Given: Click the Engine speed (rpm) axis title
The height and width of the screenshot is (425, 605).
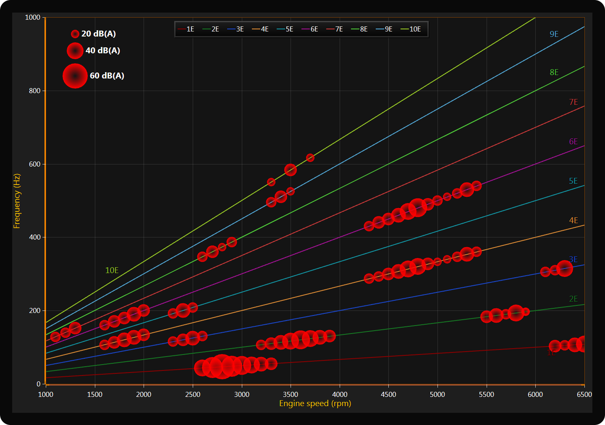Looking at the screenshot, I should pos(315,404).
